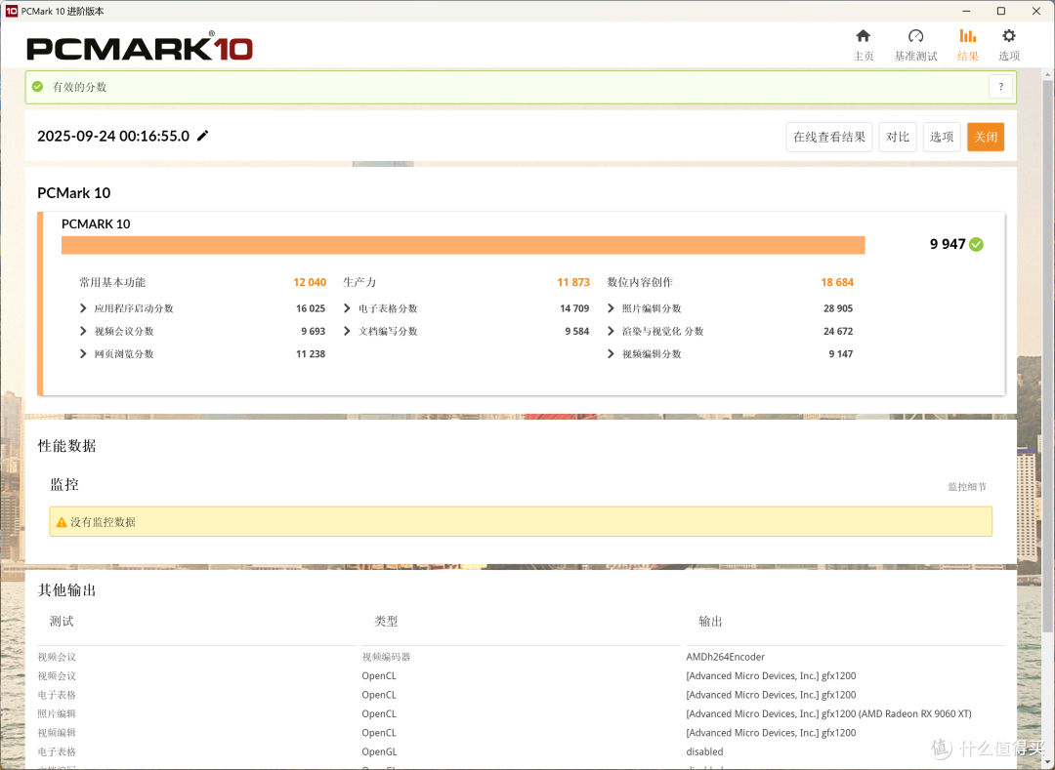Click the scrollbar up arrow
Viewport: 1055px width, 770px height.
click(x=1047, y=72)
